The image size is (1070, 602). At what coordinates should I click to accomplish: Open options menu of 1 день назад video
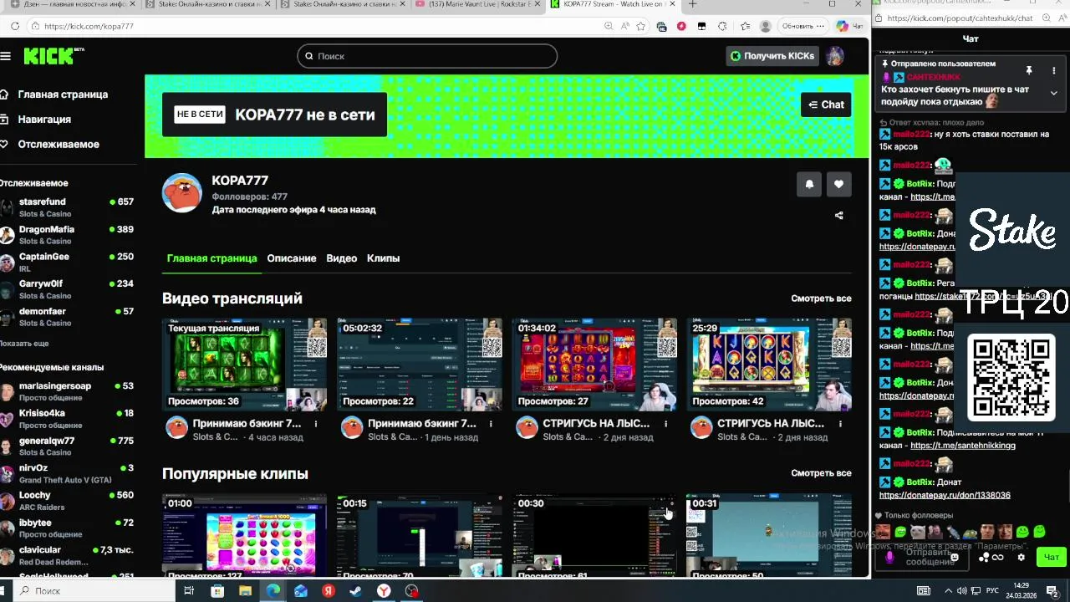pos(491,424)
